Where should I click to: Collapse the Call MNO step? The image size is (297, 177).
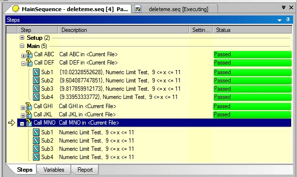click(22, 124)
